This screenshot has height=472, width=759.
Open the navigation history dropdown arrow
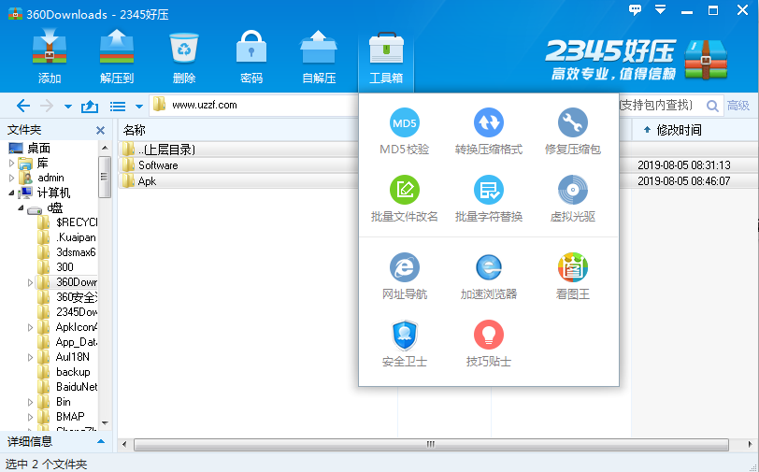click(x=68, y=107)
